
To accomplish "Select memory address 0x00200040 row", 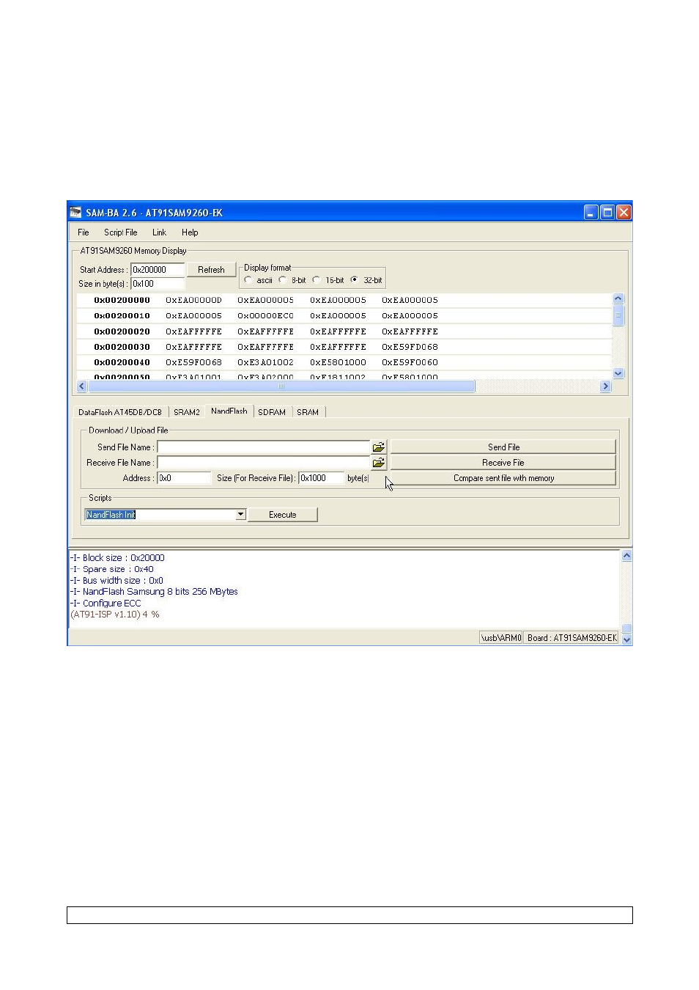I will click(x=344, y=362).
